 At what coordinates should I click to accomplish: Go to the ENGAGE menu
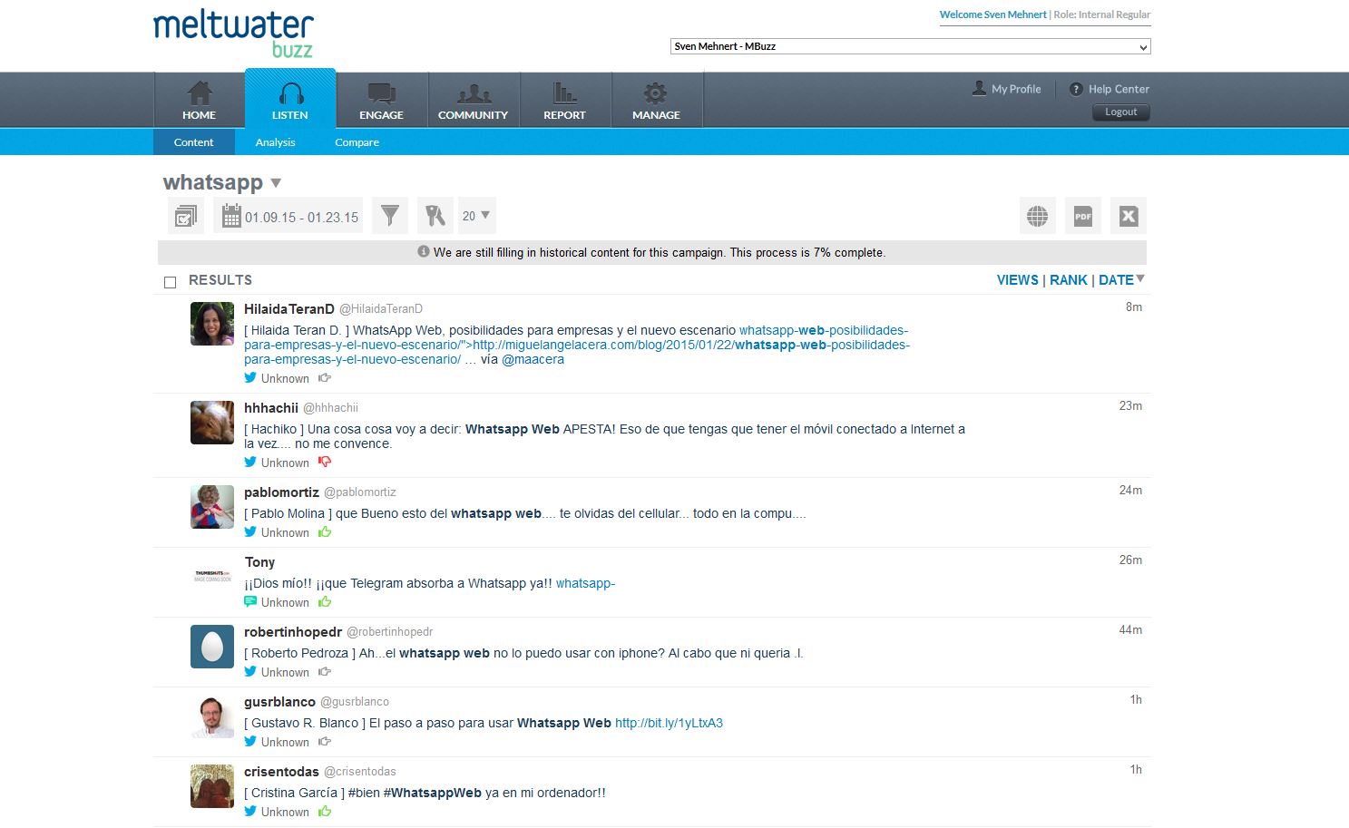[x=381, y=100]
